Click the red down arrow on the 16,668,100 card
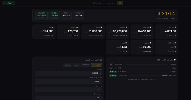Image resolution: width=191 pixels, height=100 pixels. pos(151,36)
